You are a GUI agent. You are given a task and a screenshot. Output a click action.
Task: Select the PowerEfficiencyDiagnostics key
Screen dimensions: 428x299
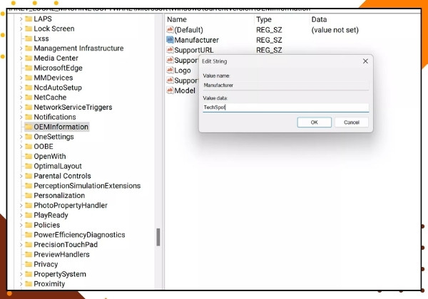click(x=79, y=235)
